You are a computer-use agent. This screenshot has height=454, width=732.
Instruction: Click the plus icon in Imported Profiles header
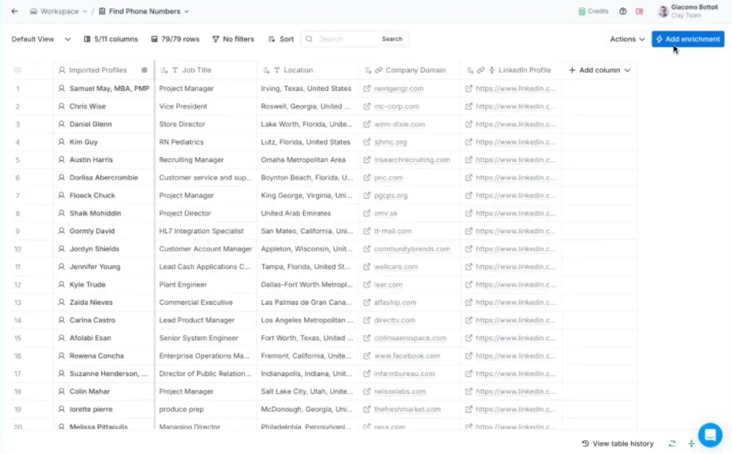coord(144,70)
